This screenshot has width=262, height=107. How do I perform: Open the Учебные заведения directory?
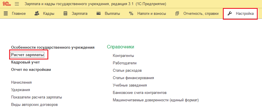click(x=130, y=85)
